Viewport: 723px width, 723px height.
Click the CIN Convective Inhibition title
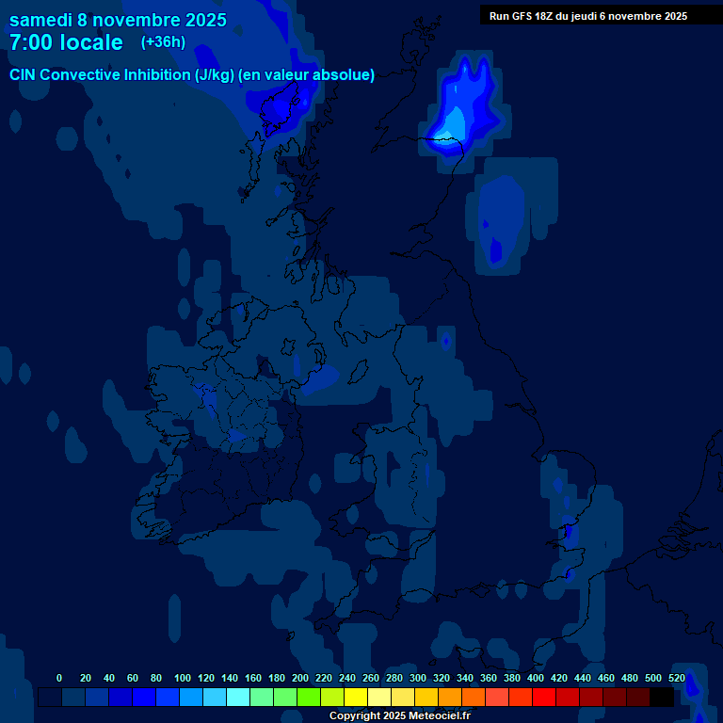192,75
